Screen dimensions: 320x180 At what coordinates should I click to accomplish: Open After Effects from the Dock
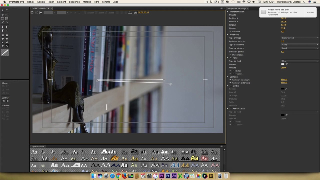point(174,176)
